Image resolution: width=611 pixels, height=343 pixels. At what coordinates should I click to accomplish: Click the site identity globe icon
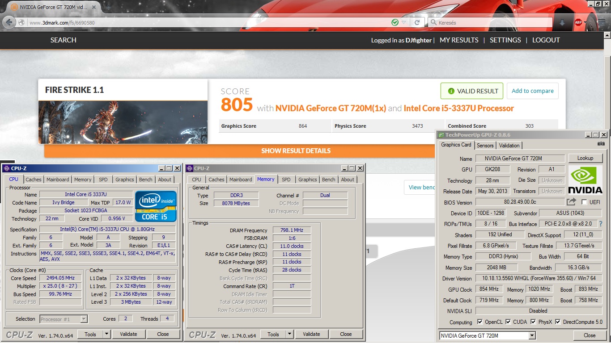(x=21, y=22)
